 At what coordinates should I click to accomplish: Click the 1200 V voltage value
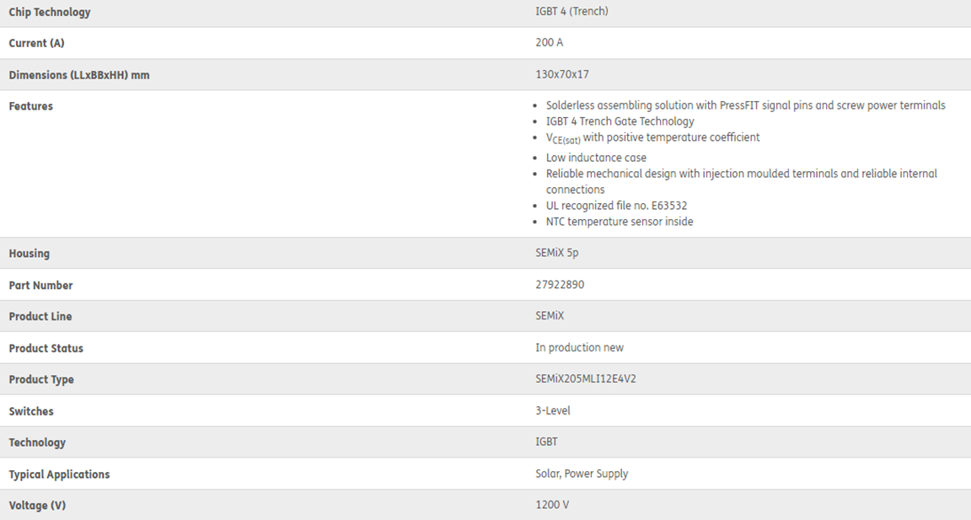(x=552, y=505)
